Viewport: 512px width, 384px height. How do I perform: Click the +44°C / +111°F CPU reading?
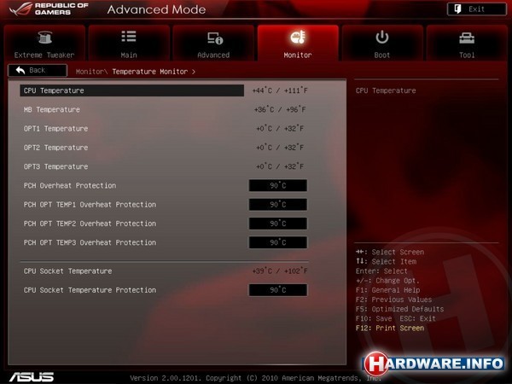280,90
